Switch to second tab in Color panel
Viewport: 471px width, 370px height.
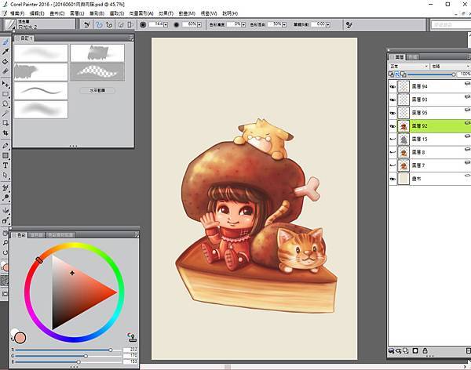pos(37,235)
